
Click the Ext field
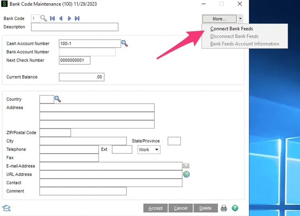click(x=122, y=149)
